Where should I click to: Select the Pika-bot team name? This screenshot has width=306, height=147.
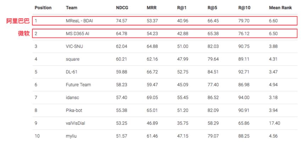[x=74, y=110]
